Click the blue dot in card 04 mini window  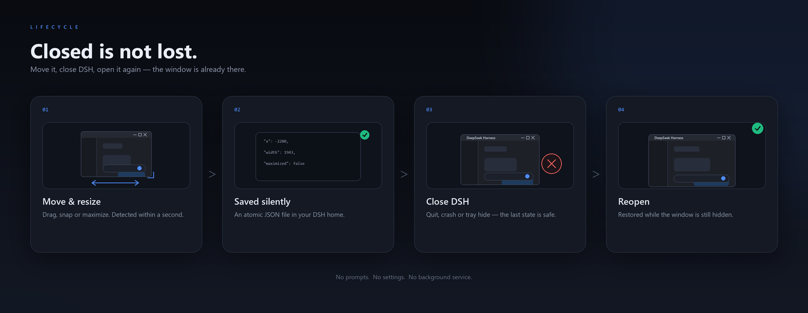pyautogui.click(x=723, y=178)
